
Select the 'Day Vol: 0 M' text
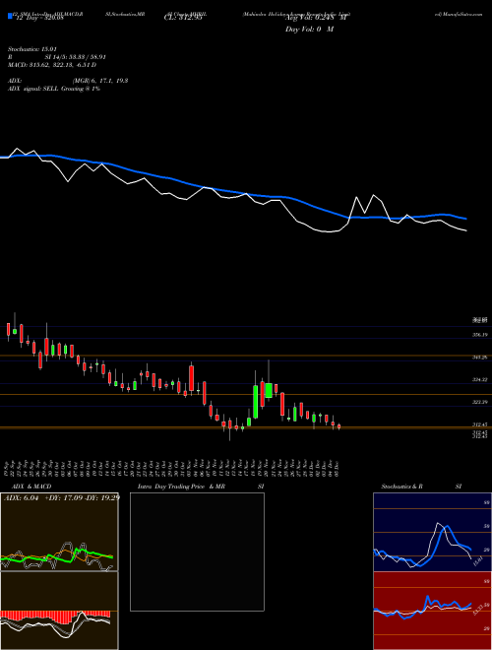click(x=309, y=30)
